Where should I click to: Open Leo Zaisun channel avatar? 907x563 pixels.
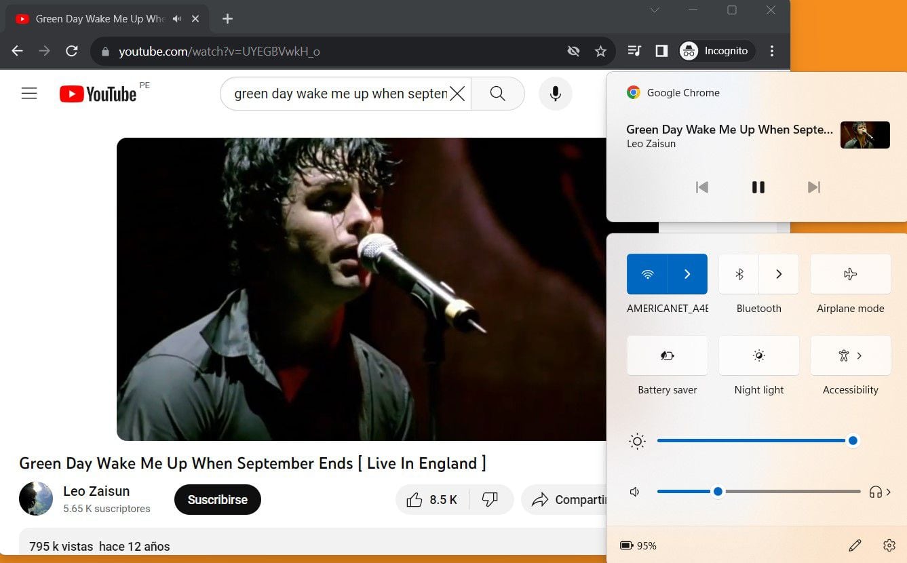coord(36,499)
